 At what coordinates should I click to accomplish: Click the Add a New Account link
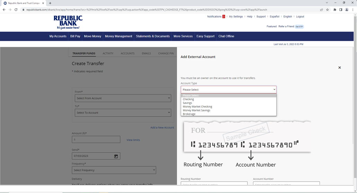point(162,128)
